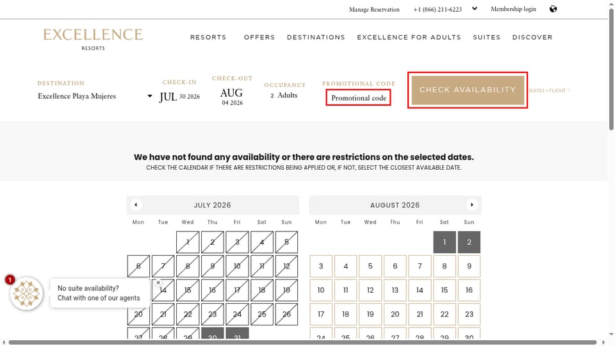Click the AUGUST 2026 month heading

(x=395, y=205)
